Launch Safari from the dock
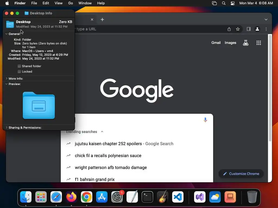Image resolution: width=278 pixels, height=208 pixels. (x=56, y=197)
